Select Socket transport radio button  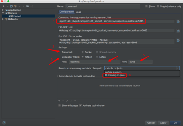click(83, 52)
